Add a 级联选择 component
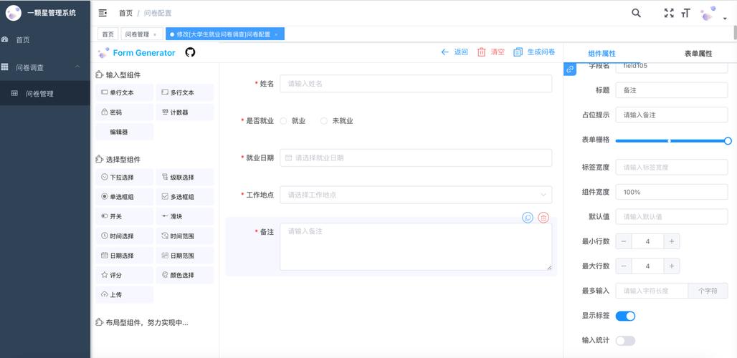This screenshot has height=358, width=737. [185, 178]
